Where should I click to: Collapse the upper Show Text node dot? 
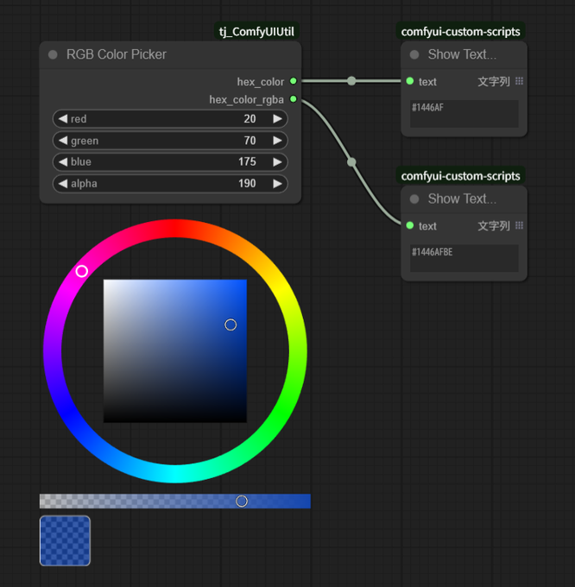tap(414, 54)
